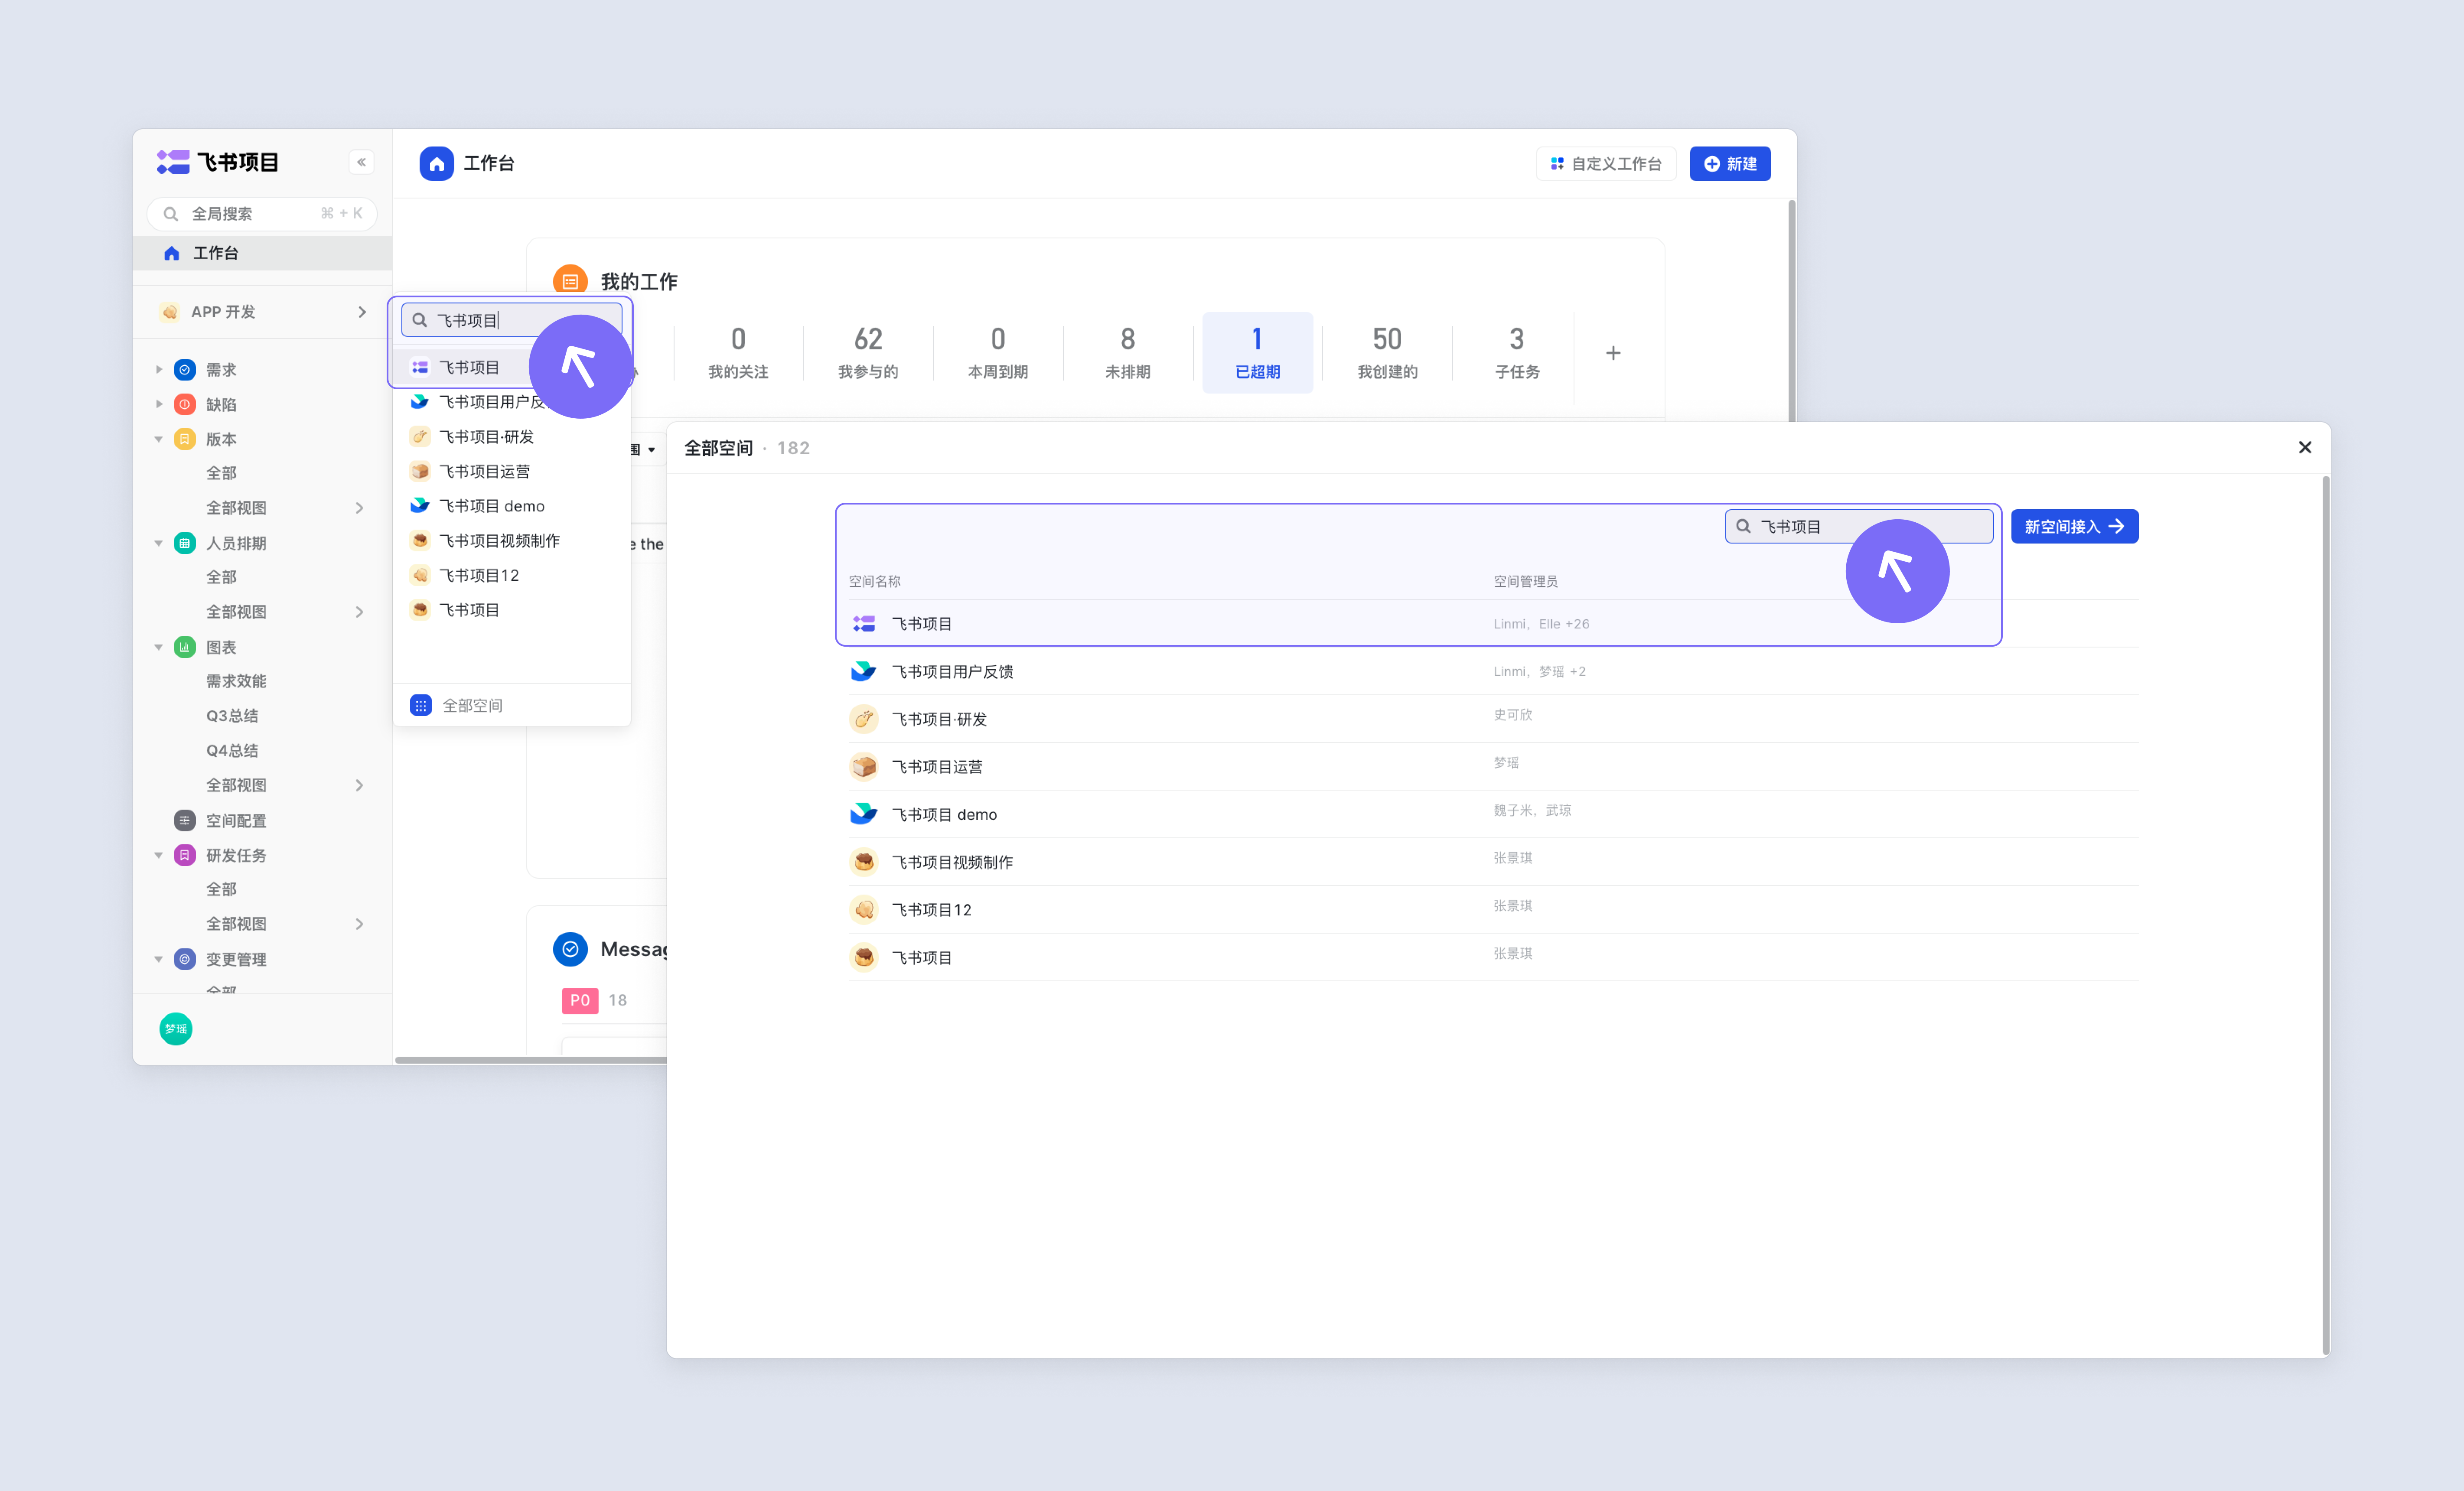Collapse the 人员排期 tree node arrow

point(159,543)
